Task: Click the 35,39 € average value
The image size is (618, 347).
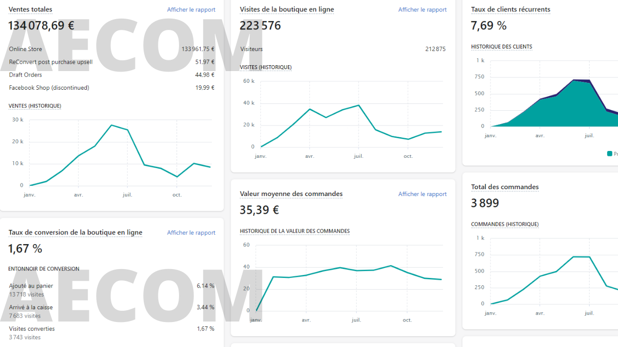Action: tap(259, 210)
